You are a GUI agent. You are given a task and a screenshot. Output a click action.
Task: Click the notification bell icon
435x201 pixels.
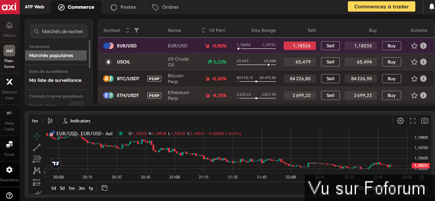pyautogui.click(x=431, y=6)
